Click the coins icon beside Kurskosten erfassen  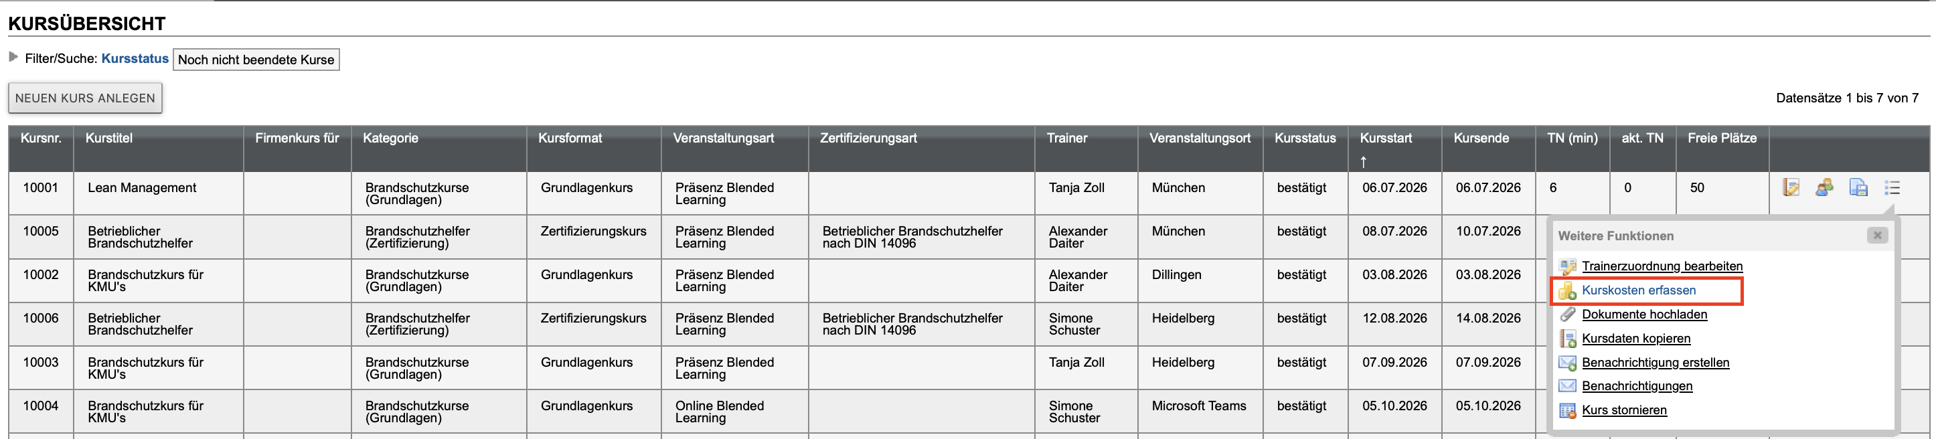[x=1567, y=291]
